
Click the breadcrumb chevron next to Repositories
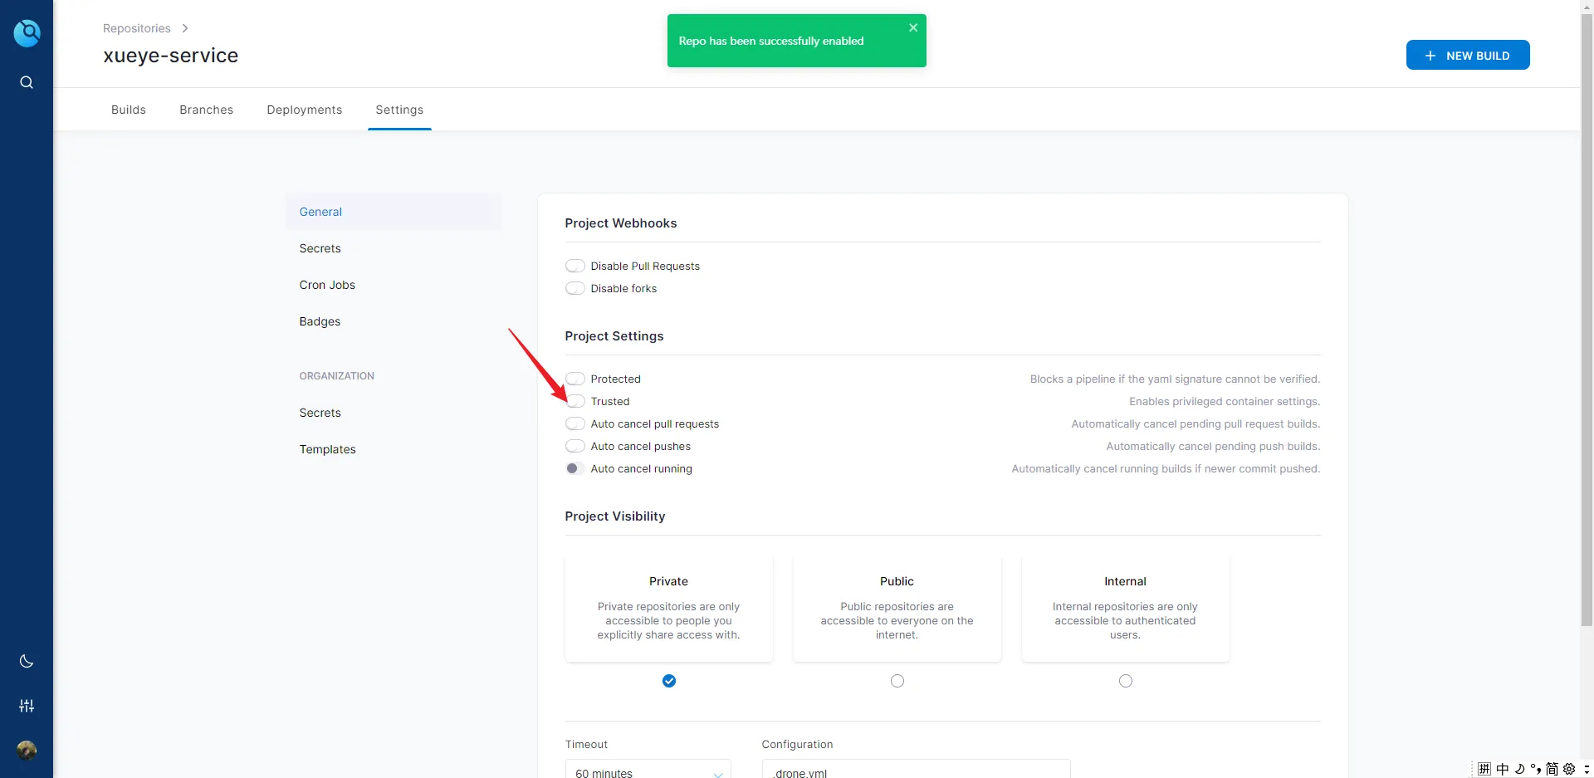pyautogui.click(x=185, y=28)
